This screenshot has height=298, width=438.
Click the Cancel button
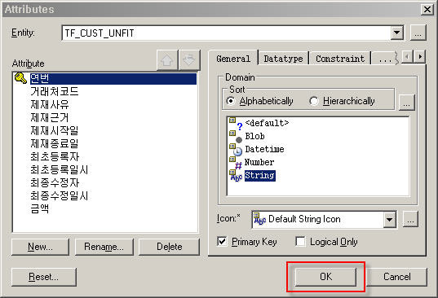click(x=396, y=277)
